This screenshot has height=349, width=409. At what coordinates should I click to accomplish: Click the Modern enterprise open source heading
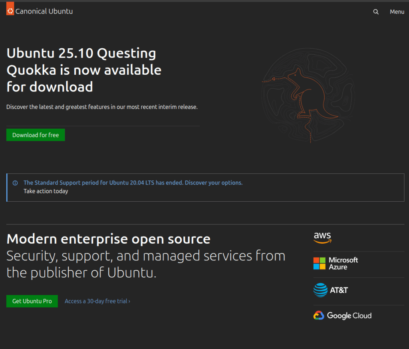tap(108, 239)
